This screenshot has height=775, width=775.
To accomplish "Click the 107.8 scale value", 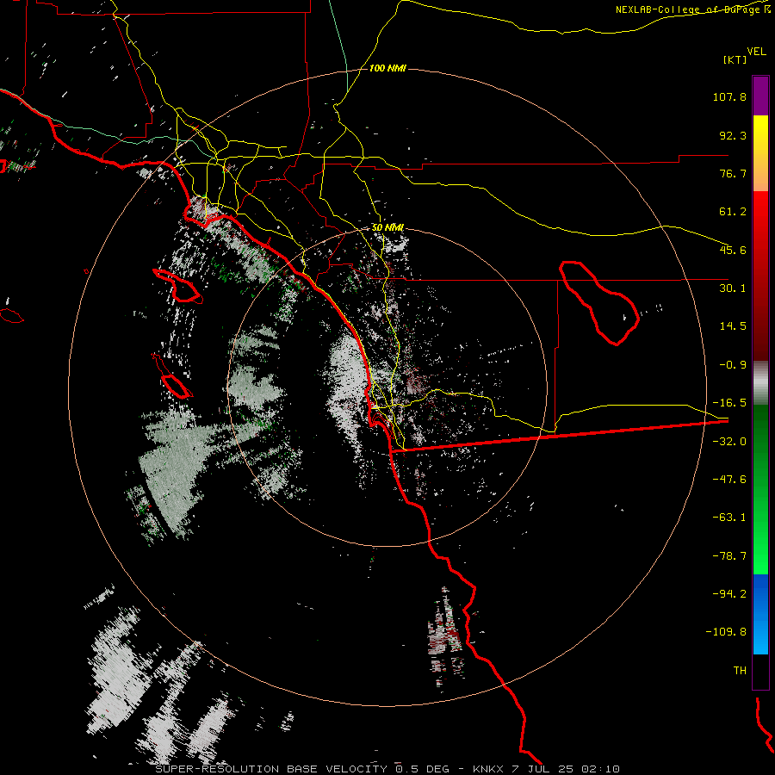I will pos(729,96).
